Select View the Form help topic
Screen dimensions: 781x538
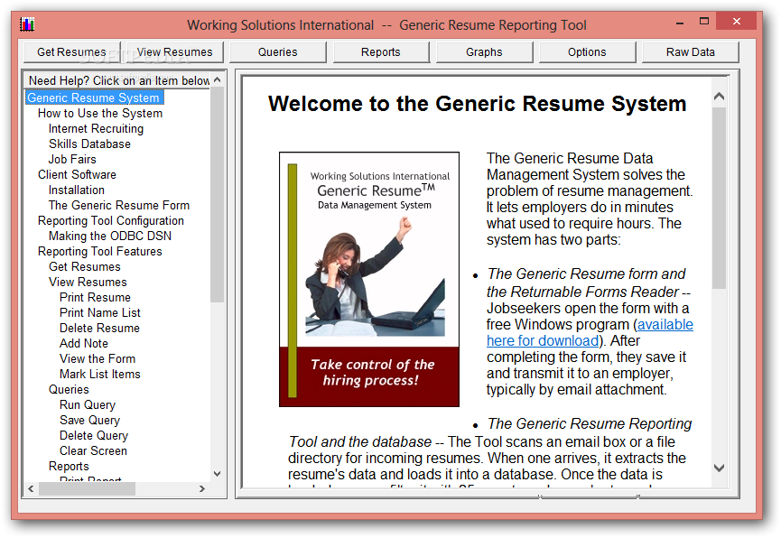98,359
